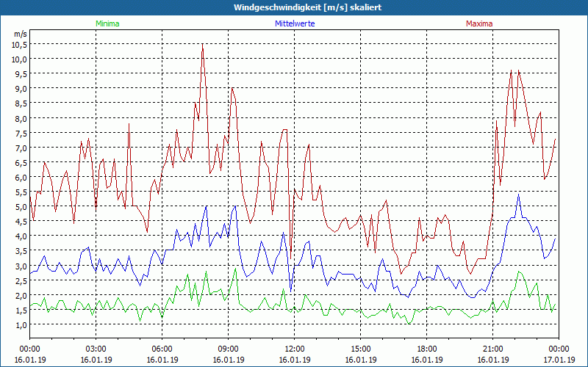Select the blue 'Mittelwerte' legend label
Viewport: 588px width, 367px height.
pyautogui.click(x=295, y=23)
